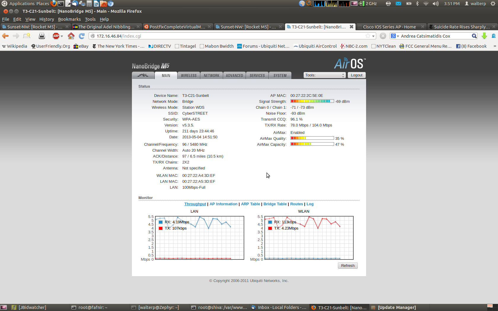Open the Adblock Plus ABP icon
Image resolution: width=498 pixels, height=311 pixels.
(56, 36)
